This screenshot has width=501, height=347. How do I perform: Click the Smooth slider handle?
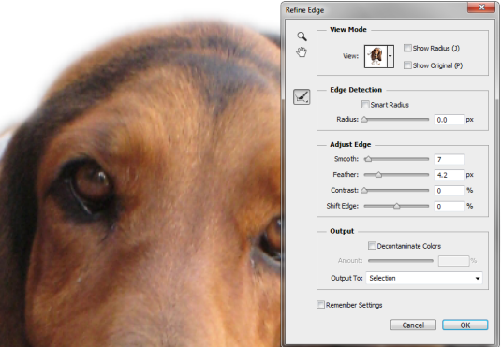point(368,159)
